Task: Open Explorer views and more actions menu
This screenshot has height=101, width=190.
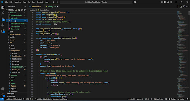Action: tap(25, 6)
